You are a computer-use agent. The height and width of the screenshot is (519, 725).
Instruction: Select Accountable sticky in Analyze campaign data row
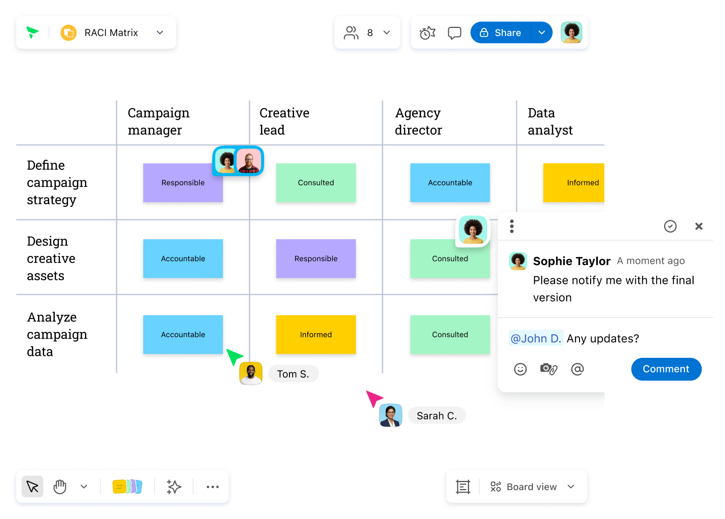pos(183,335)
